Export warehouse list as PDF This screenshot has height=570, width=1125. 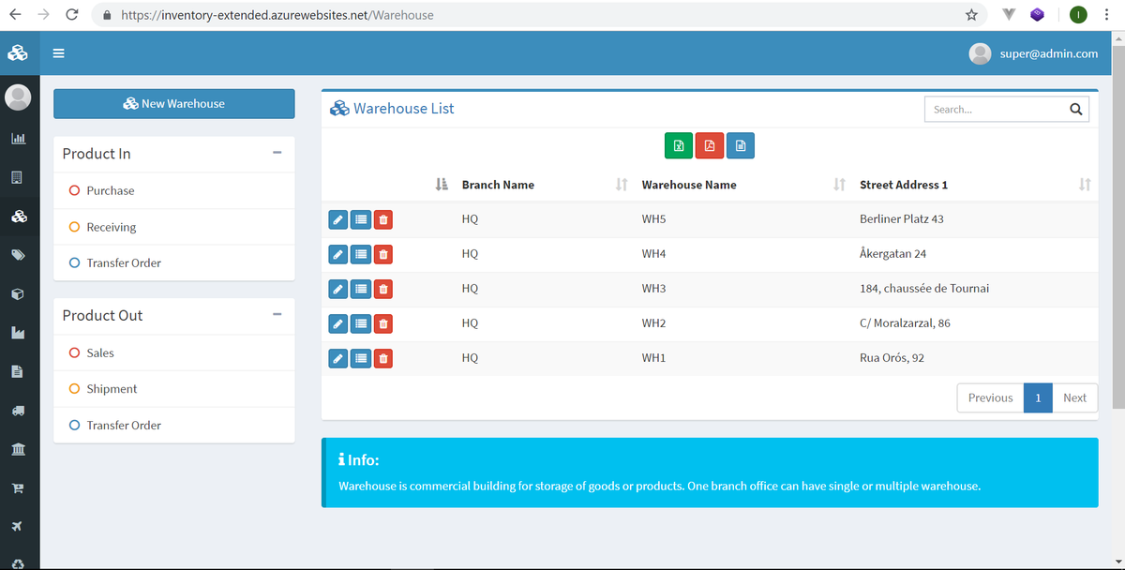pos(709,145)
